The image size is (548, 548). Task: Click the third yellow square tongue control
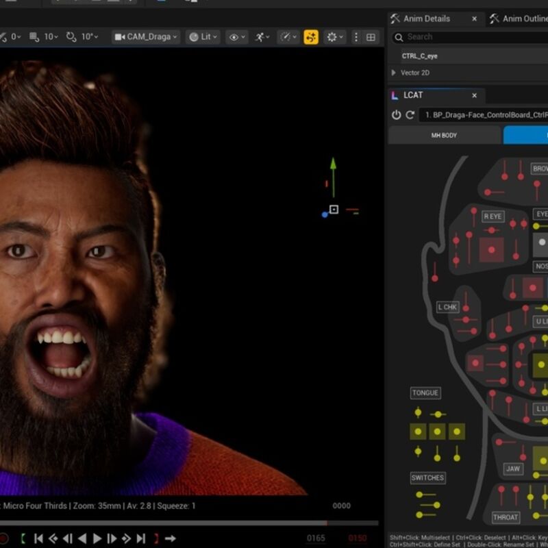[x=456, y=432]
